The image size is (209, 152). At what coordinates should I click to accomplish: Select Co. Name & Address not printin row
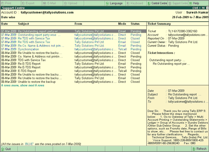coord(73,57)
